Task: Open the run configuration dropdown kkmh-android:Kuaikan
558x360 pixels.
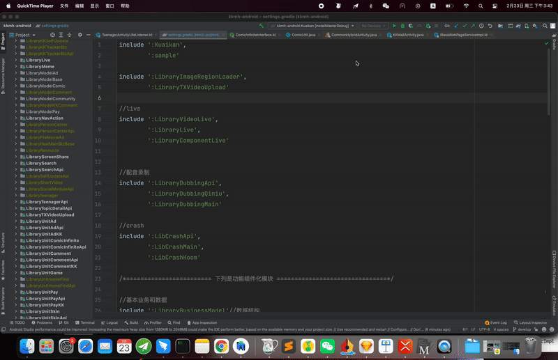Action: tap(312, 26)
